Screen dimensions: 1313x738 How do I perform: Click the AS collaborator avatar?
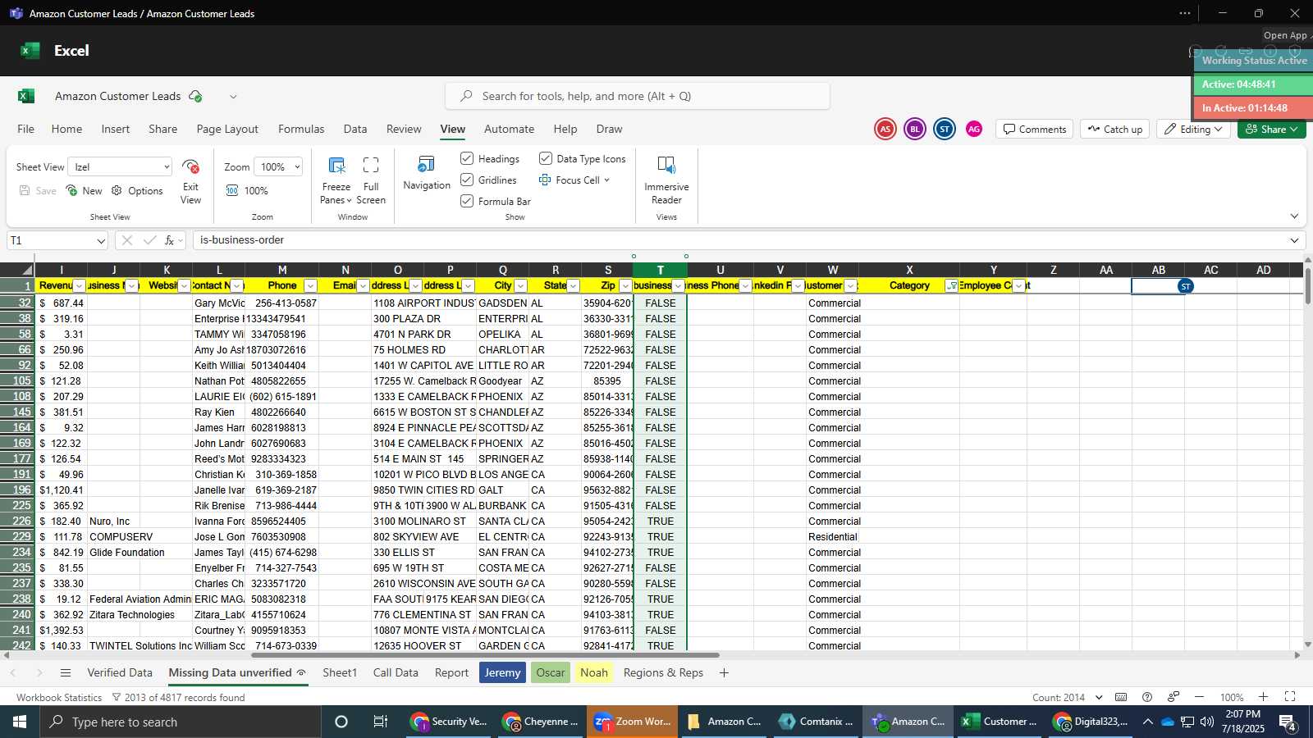[x=885, y=129]
